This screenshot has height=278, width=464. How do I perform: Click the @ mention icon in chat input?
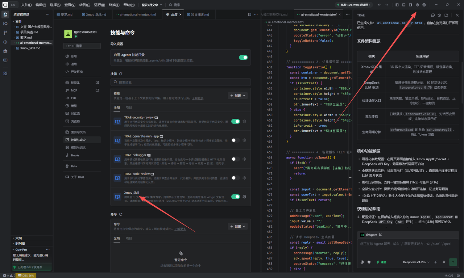pos(362,262)
